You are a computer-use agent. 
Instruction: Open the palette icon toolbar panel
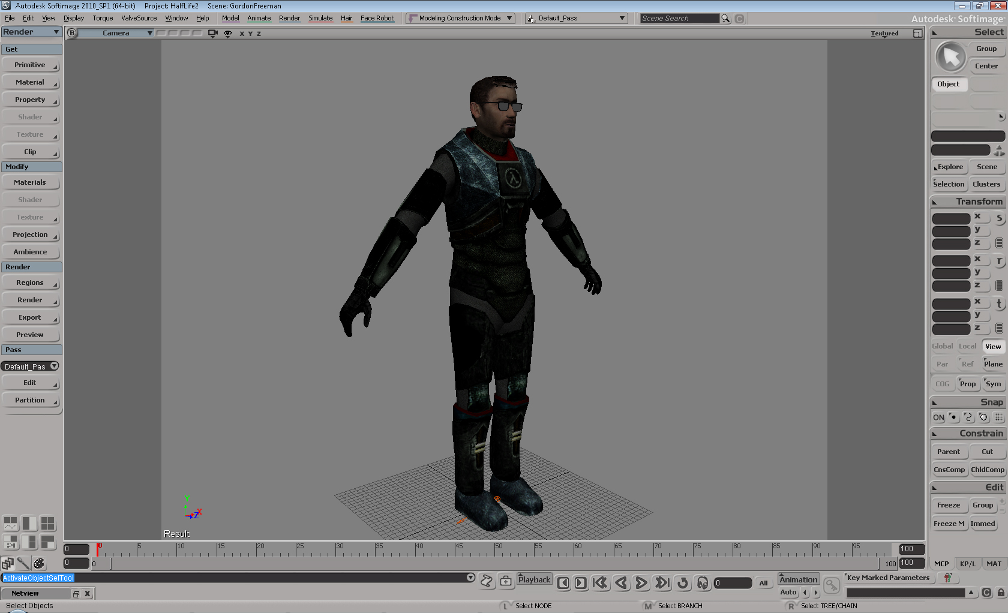(39, 563)
